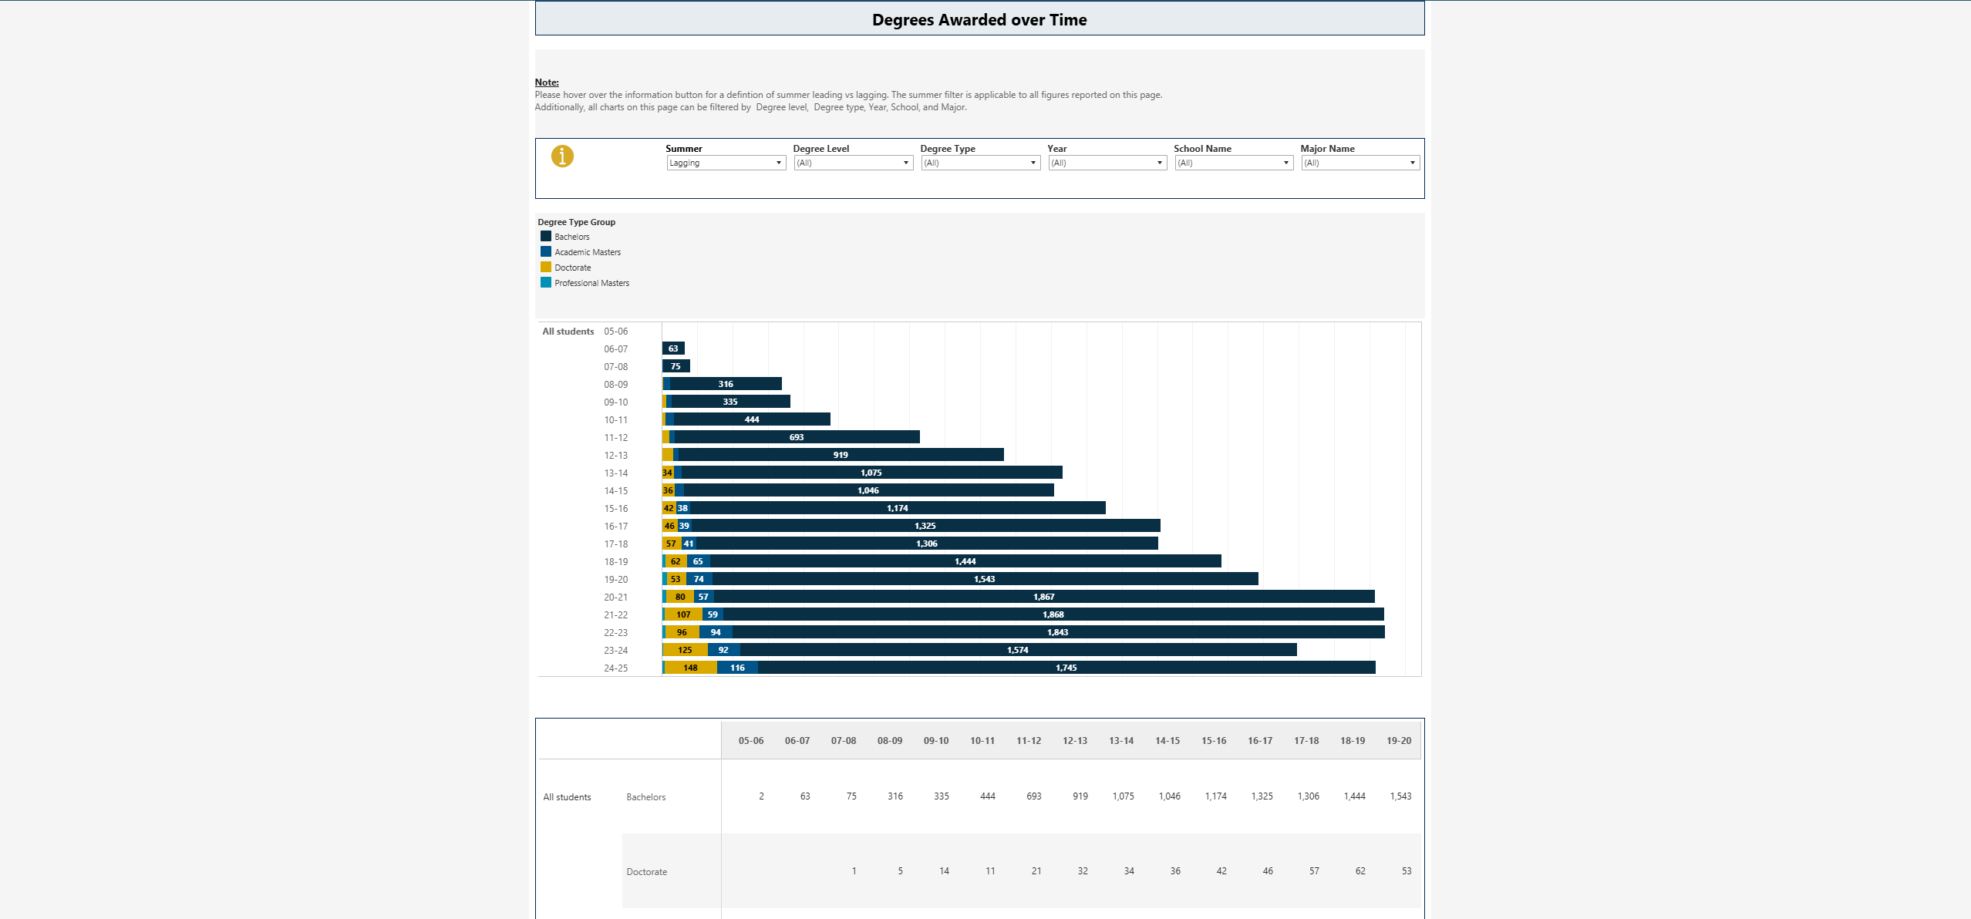Screen dimensions: 1971x919
Task: Click the 116 Academic Masters segment
Action: click(737, 668)
